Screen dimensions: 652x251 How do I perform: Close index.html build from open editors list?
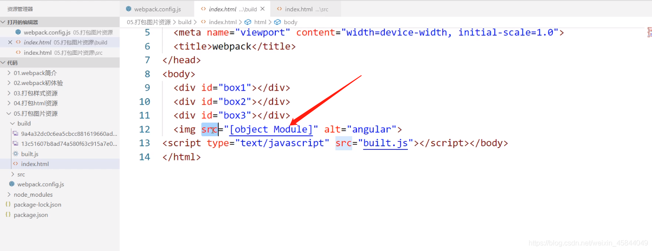tap(10, 42)
